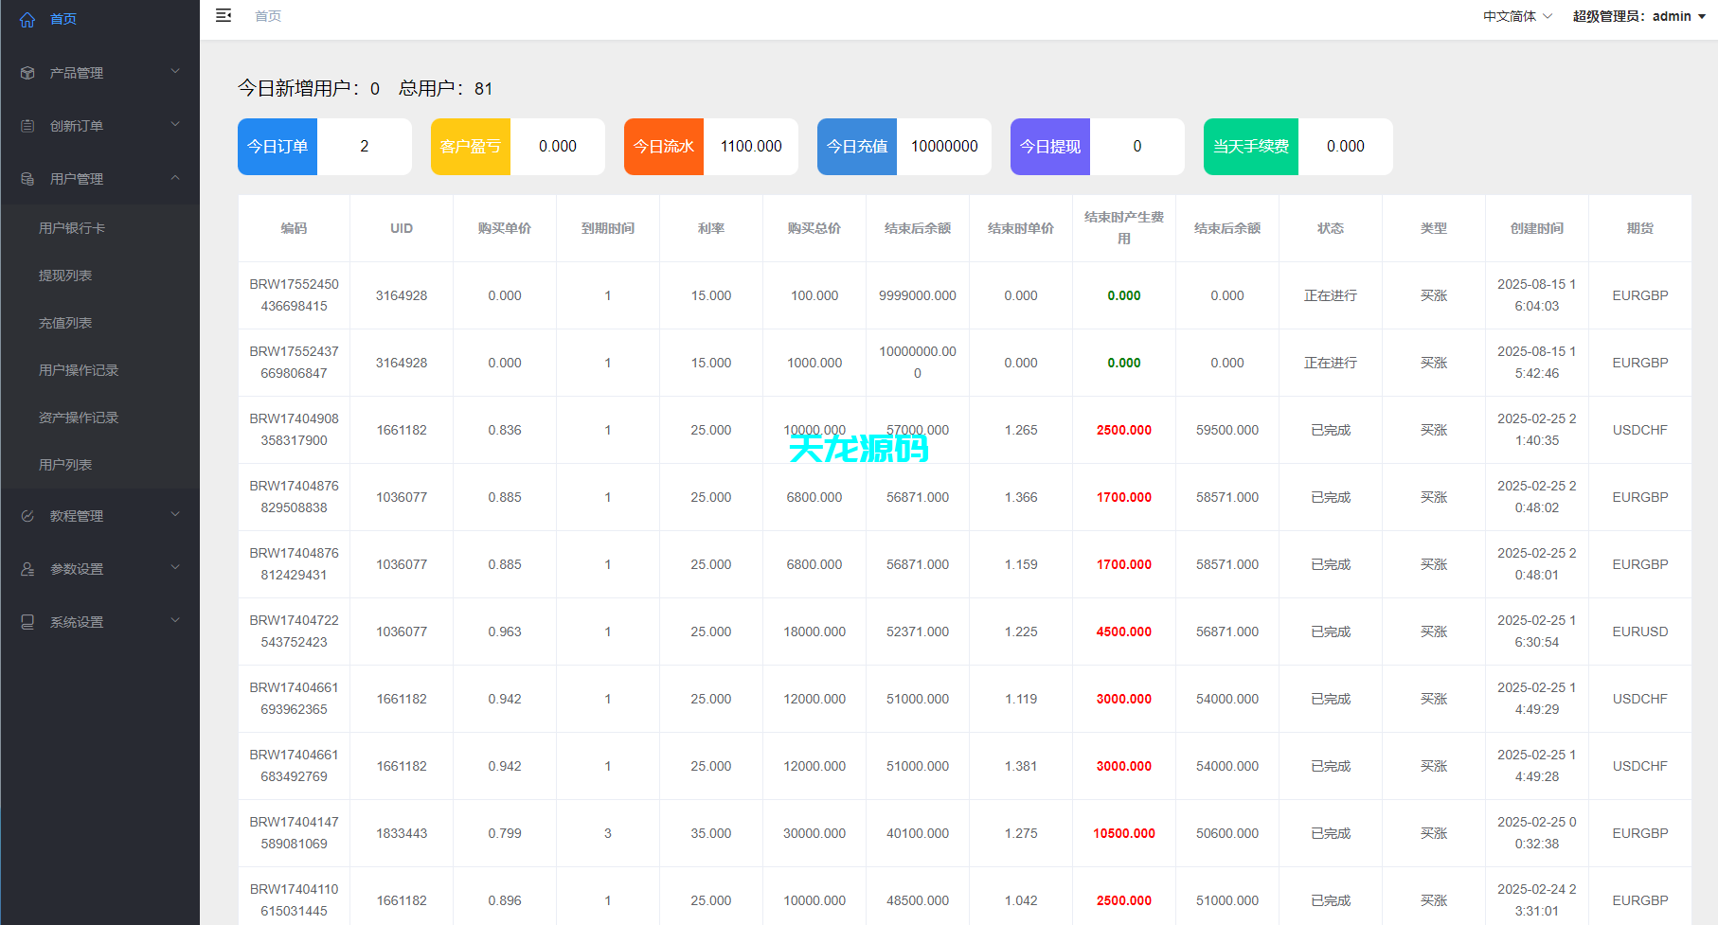Viewport: 1718px width, 925px height.
Task: Click the 用户管理 sidebar icon
Action: (x=27, y=179)
